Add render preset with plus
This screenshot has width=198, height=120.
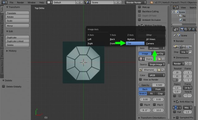pyautogui.click(x=186, y=64)
